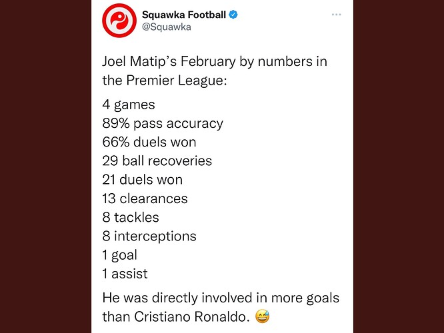This screenshot has width=444, height=333.
Task: Click the '8 interceptions' text
Action: pos(149,236)
